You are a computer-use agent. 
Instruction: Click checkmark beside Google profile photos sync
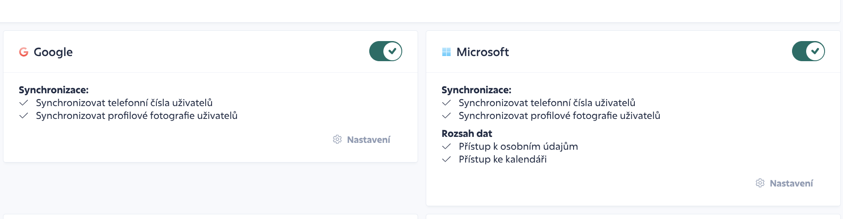point(24,115)
